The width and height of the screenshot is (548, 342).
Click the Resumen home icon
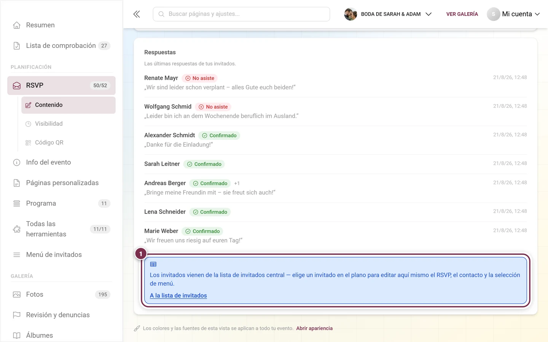pos(17,25)
